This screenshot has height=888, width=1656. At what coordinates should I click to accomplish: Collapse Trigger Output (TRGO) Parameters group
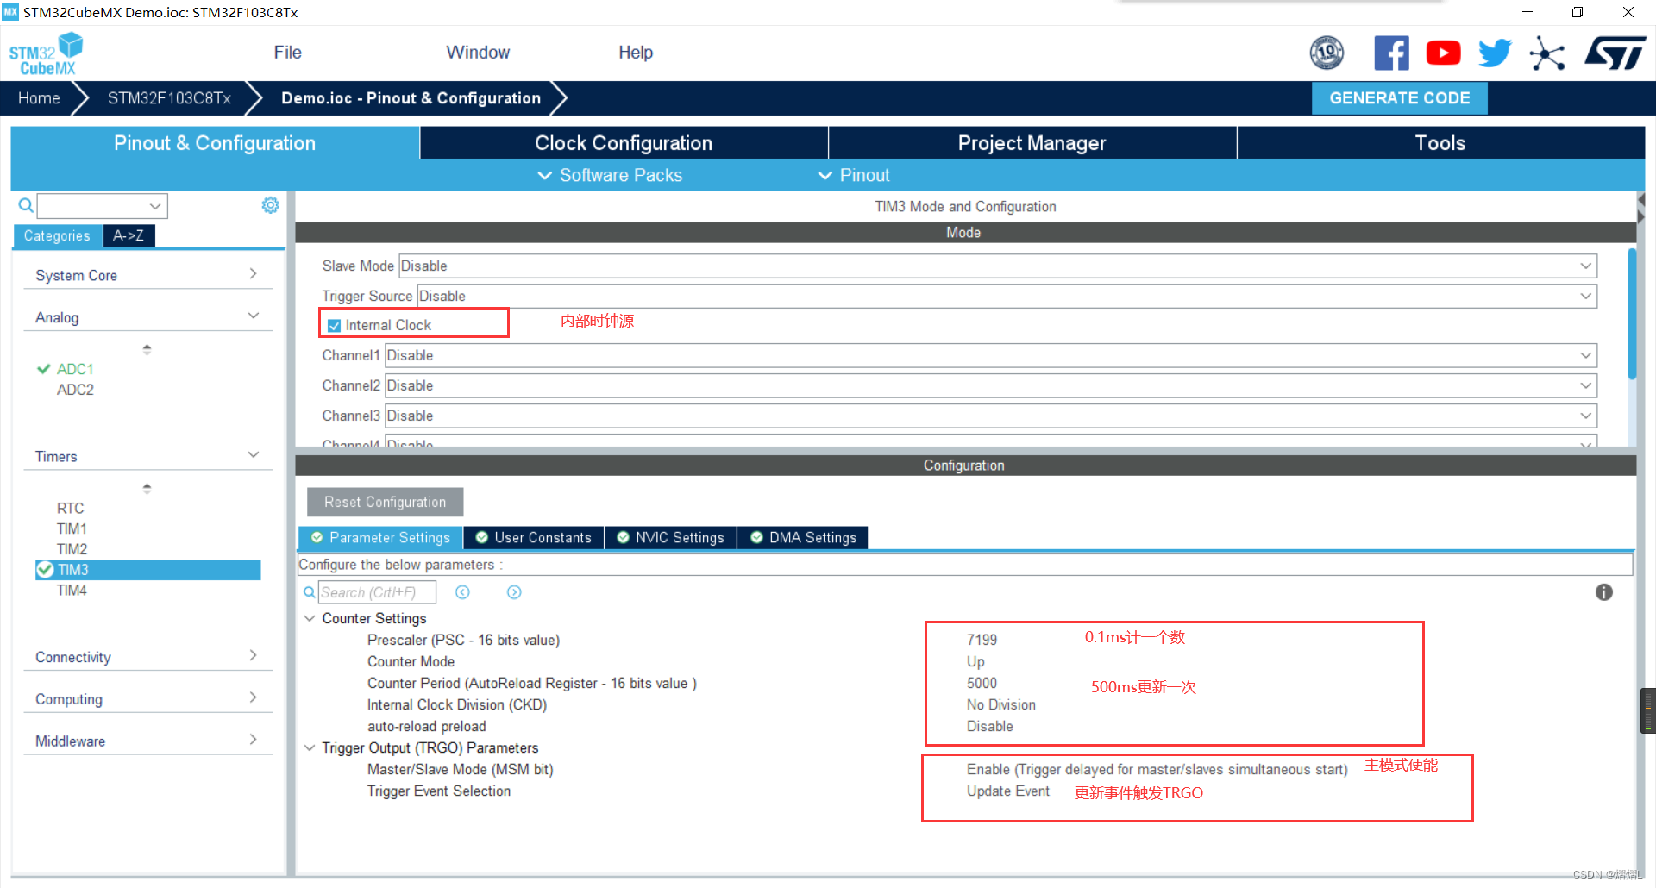[310, 747]
